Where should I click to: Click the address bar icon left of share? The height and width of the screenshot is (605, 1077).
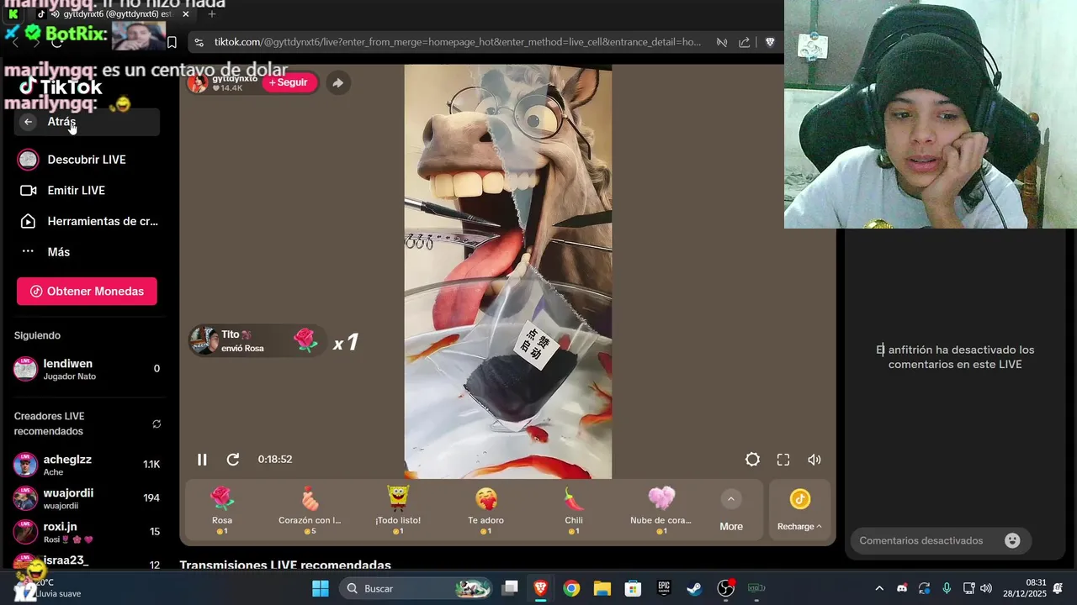(x=722, y=42)
